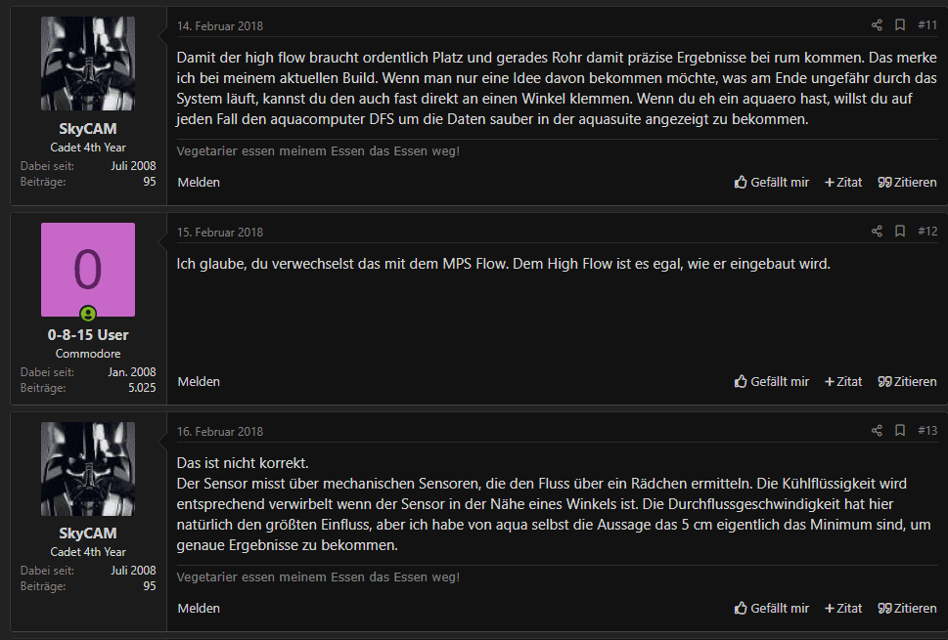Image resolution: width=948 pixels, height=640 pixels.
Task: Open 0-8-15 User profile name
Action: point(88,335)
